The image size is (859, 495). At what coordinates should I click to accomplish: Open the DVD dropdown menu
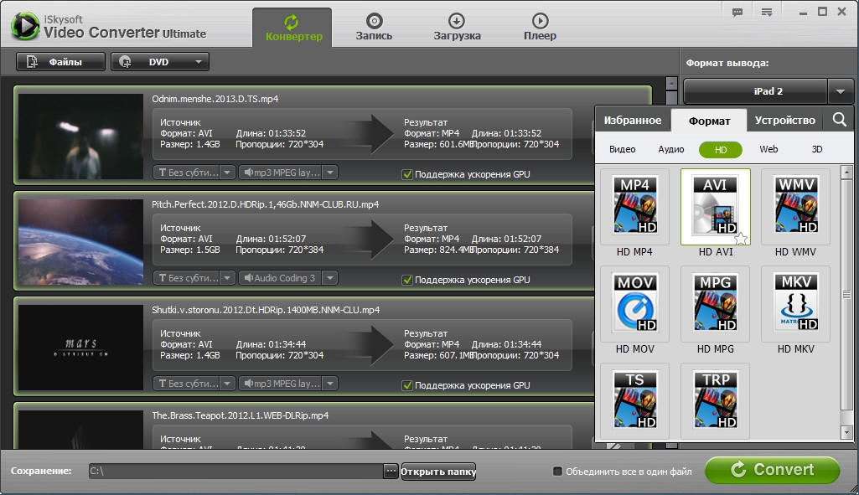click(199, 62)
